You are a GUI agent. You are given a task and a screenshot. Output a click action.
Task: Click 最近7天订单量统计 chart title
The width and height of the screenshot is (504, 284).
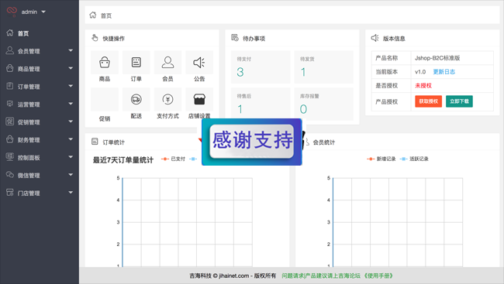tap(123, 160)
